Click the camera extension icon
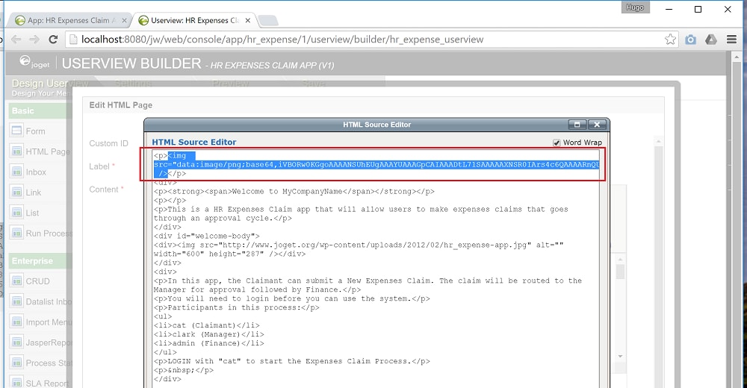The height and width of the screenshot is (388, 747). click(690, 40)
